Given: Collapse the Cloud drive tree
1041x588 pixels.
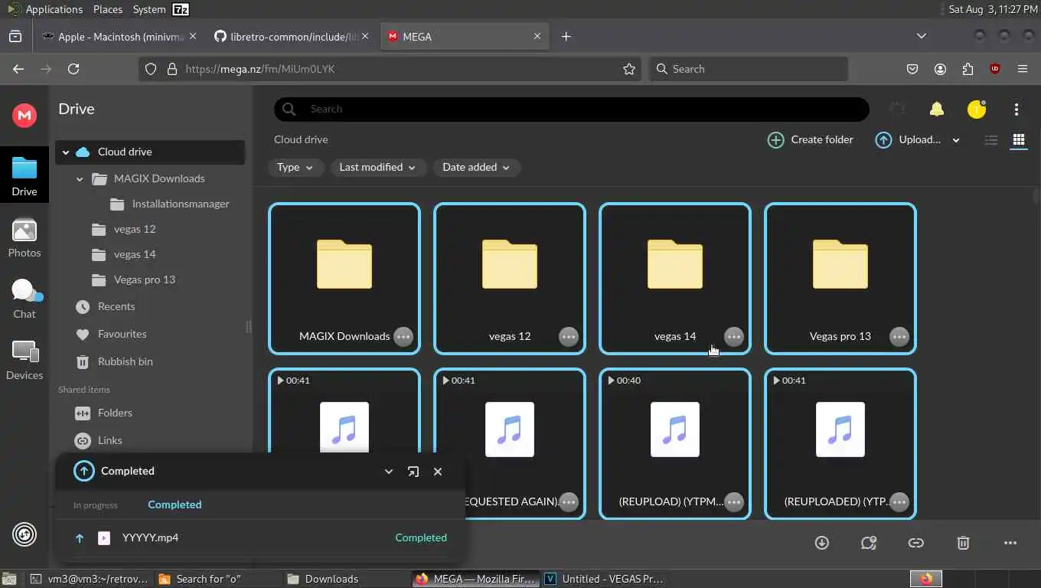Looking at the screenshot, I should [x=66, y=152].
